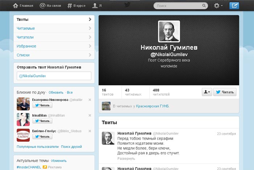Open Красноярская ГУНБ link
This screenshot has width=254, height=170.
tap(153, 106)
